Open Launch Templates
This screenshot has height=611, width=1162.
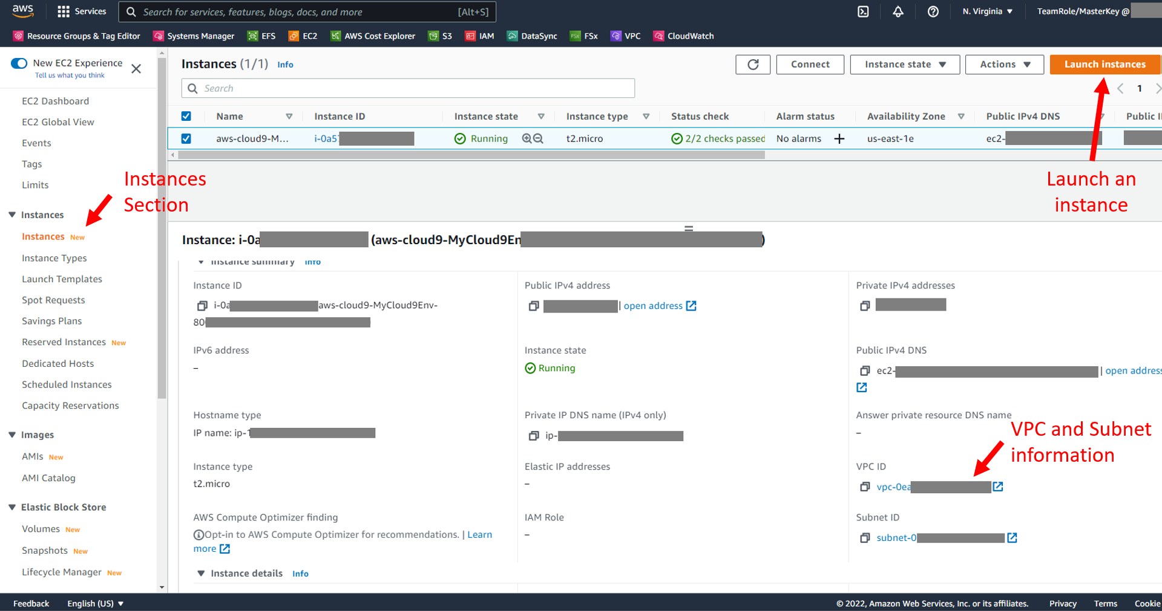tap(62, 279)
